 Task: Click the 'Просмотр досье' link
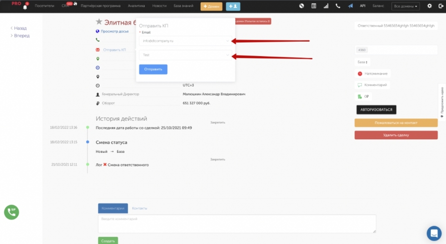tap(114, 31)
